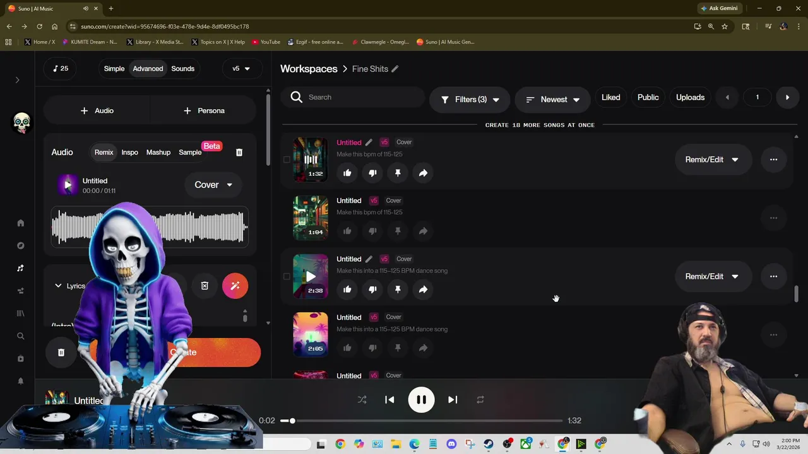Open more options for the 2:38 song

pos(773,276)
